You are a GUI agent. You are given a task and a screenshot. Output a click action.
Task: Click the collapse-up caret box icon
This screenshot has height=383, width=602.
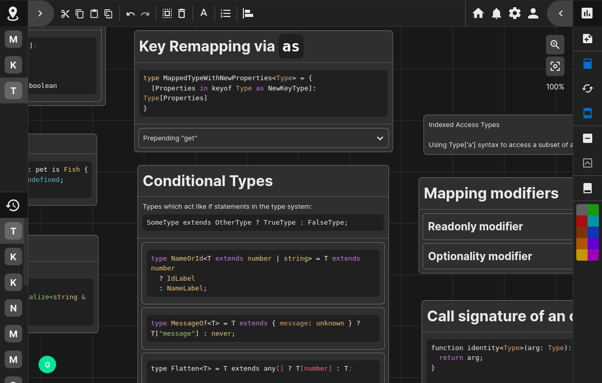coord(588,163)
